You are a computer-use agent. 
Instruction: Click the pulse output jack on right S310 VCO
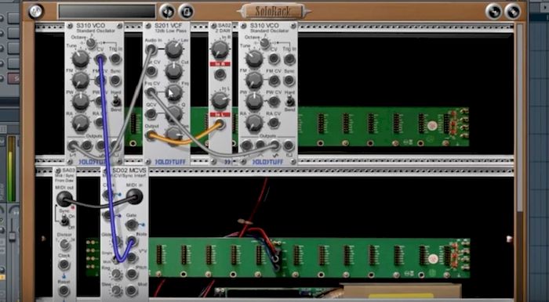coord(289,146)
